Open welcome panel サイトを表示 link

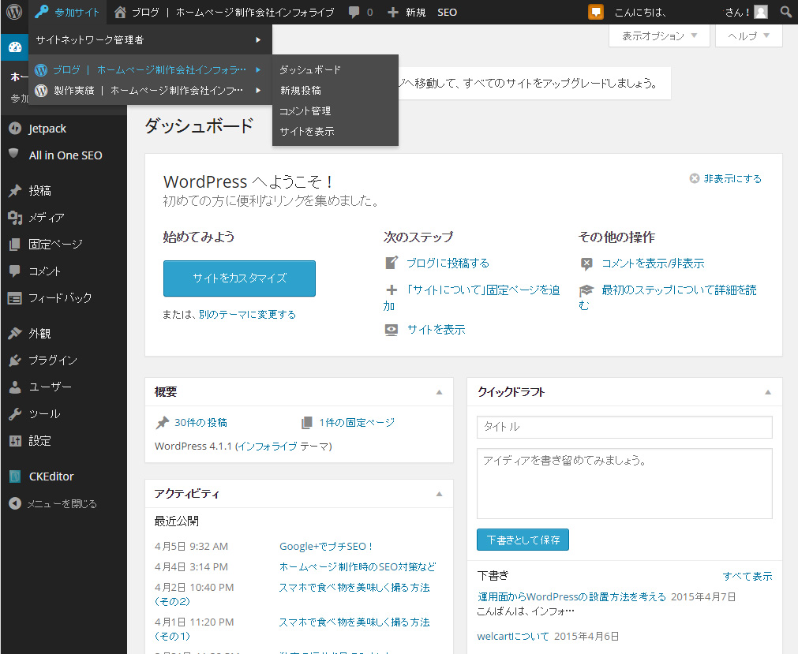point(436,330)
